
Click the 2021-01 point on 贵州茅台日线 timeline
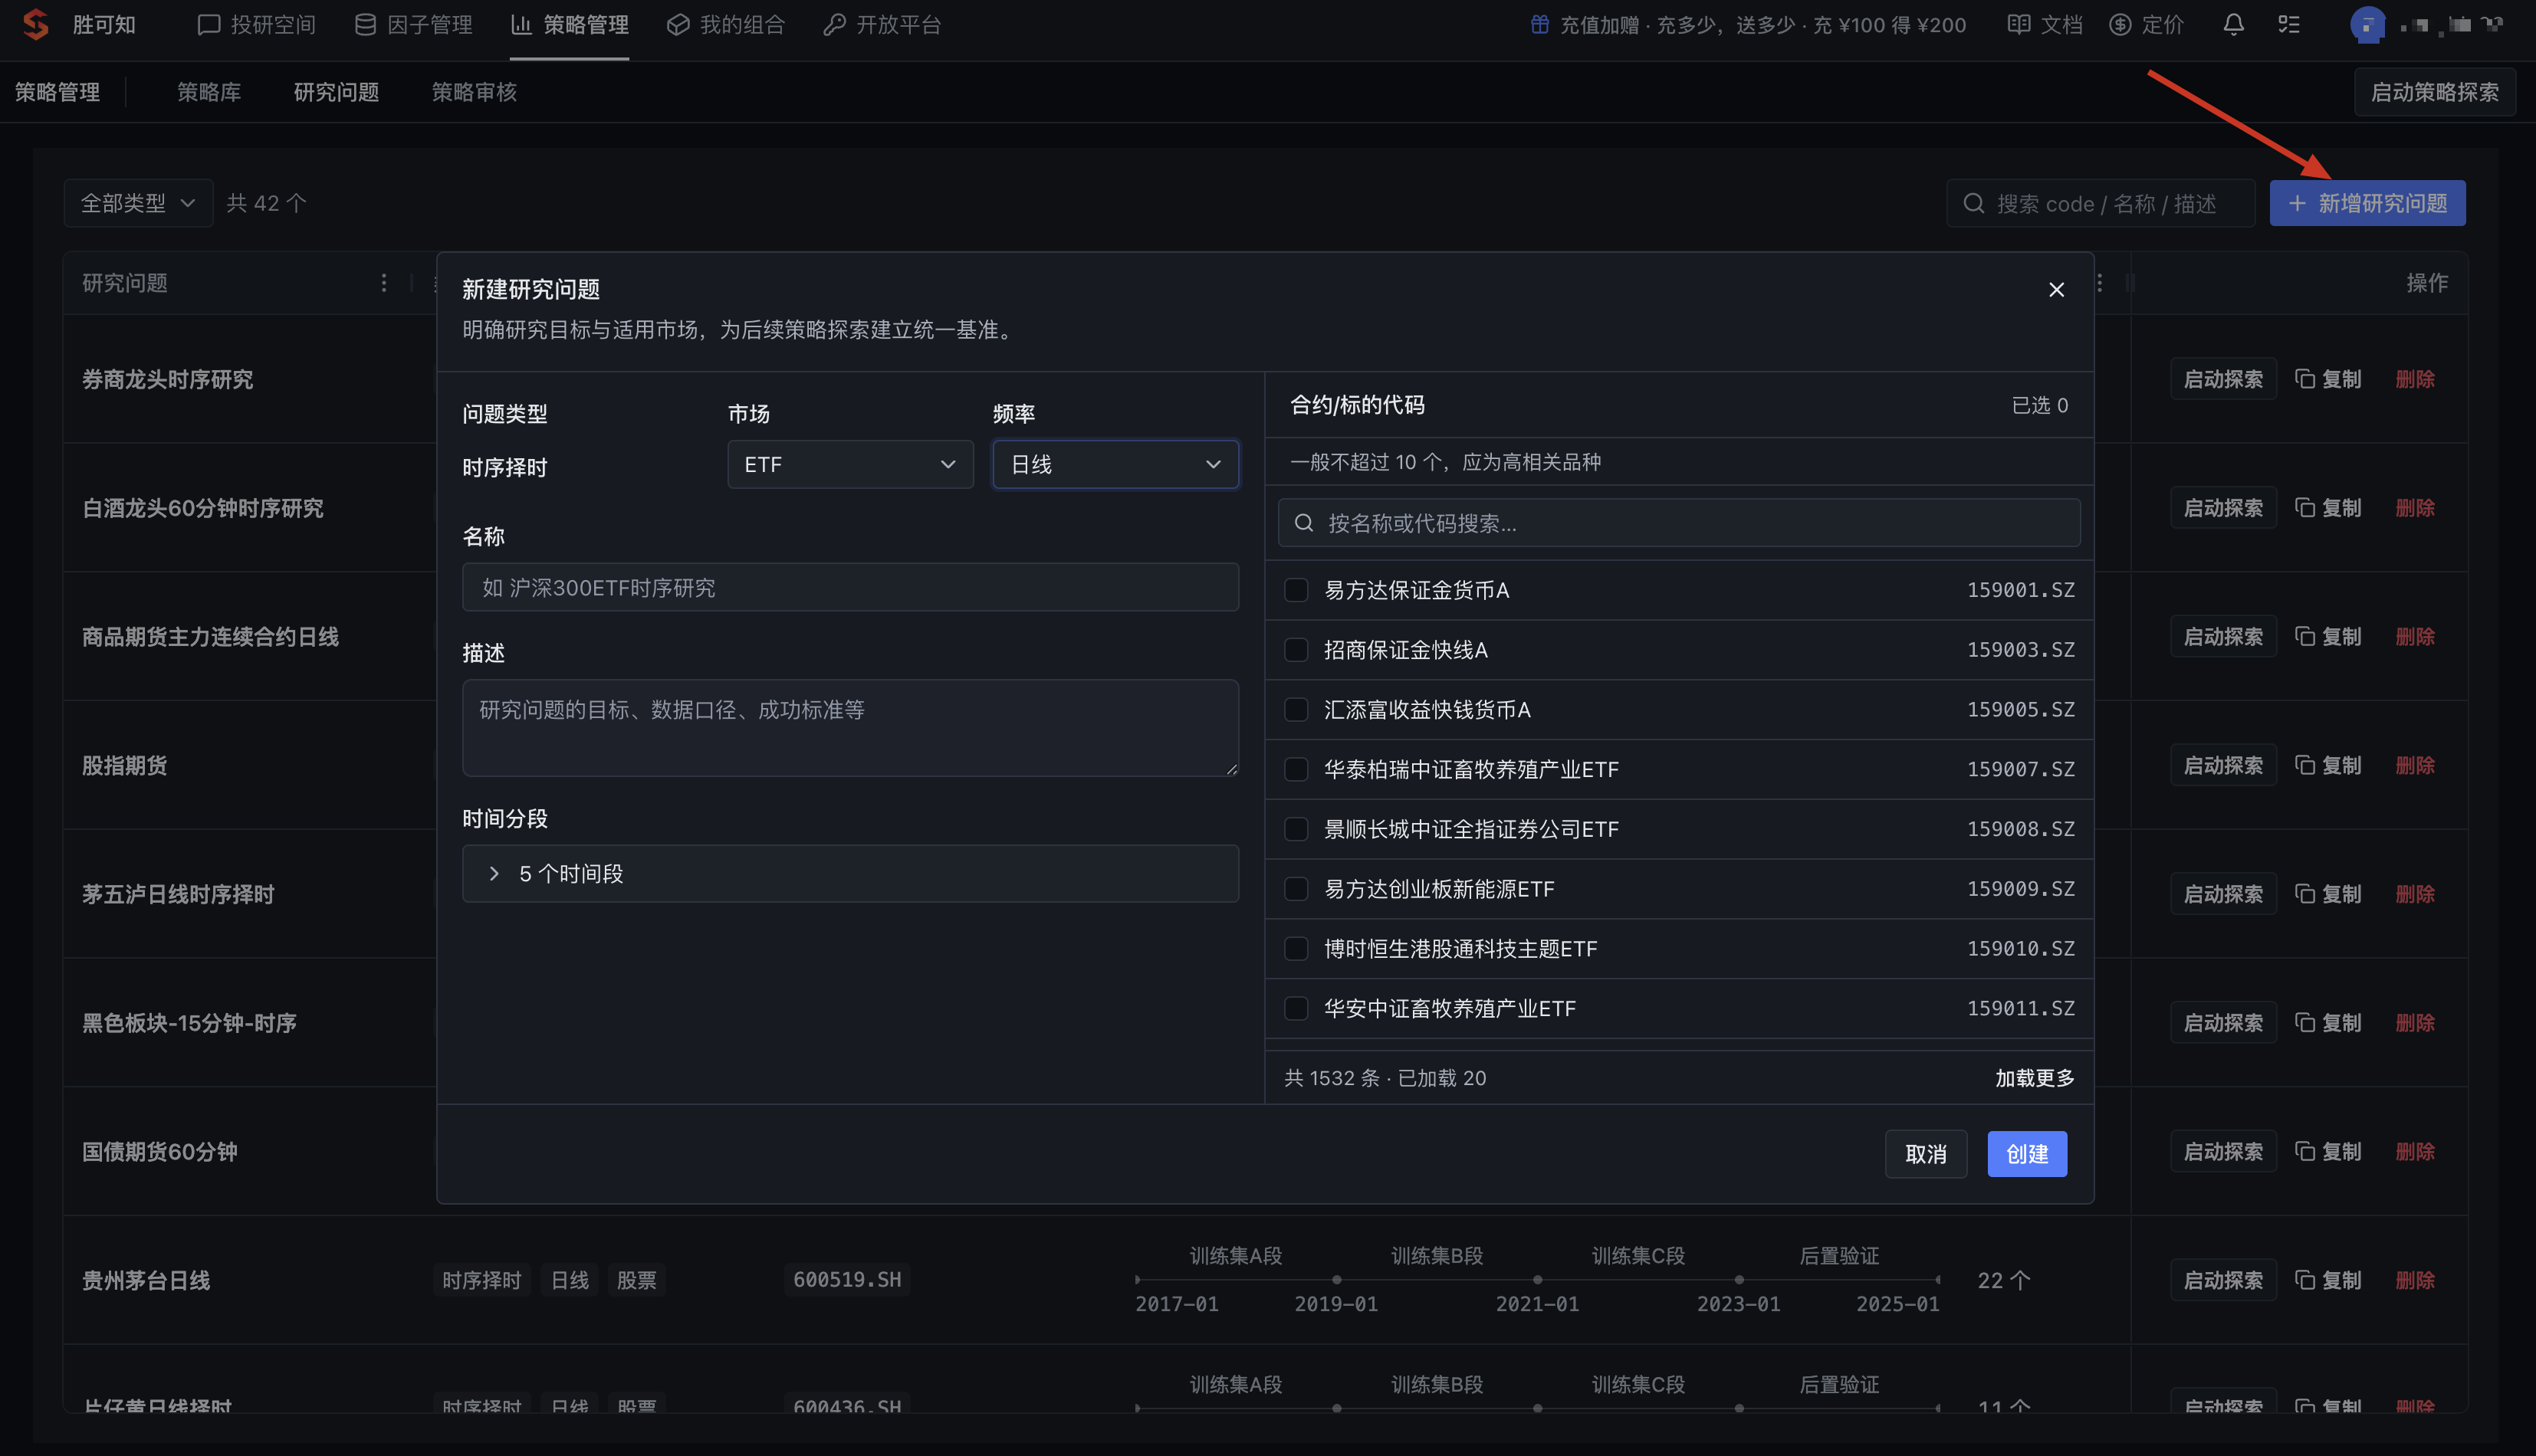1538,1280
